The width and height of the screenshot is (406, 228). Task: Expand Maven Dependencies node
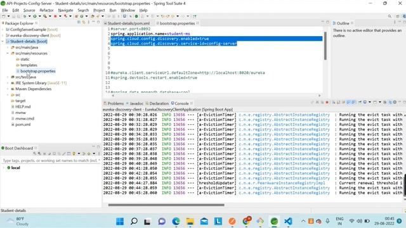pos(8,89)
